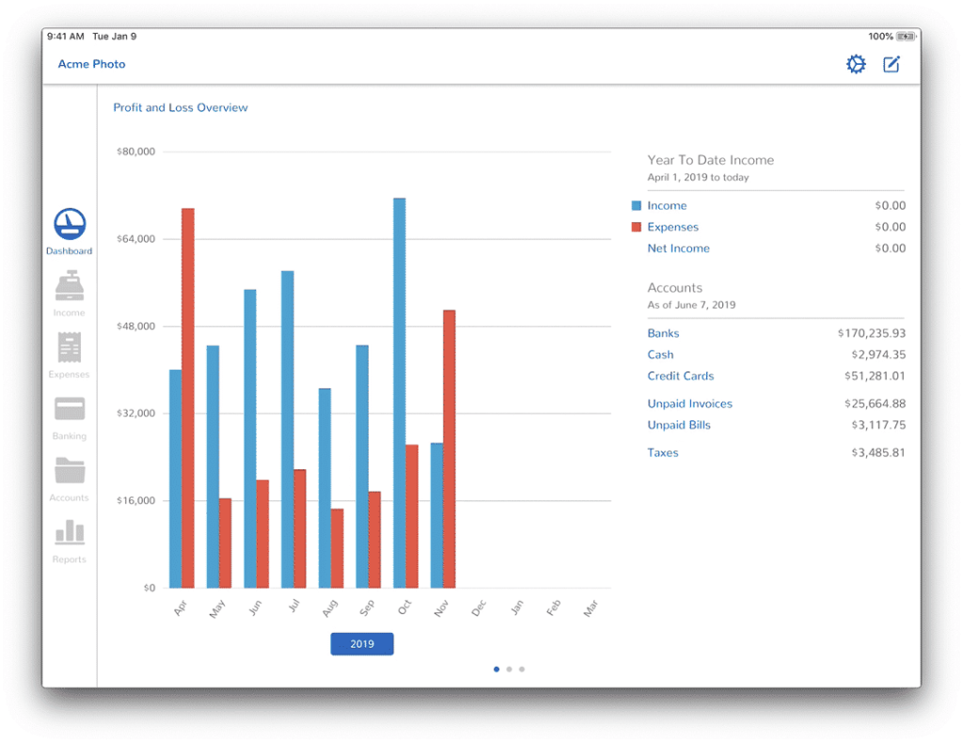Open Settings using the gear icon
963x743 pixels.
855,64
